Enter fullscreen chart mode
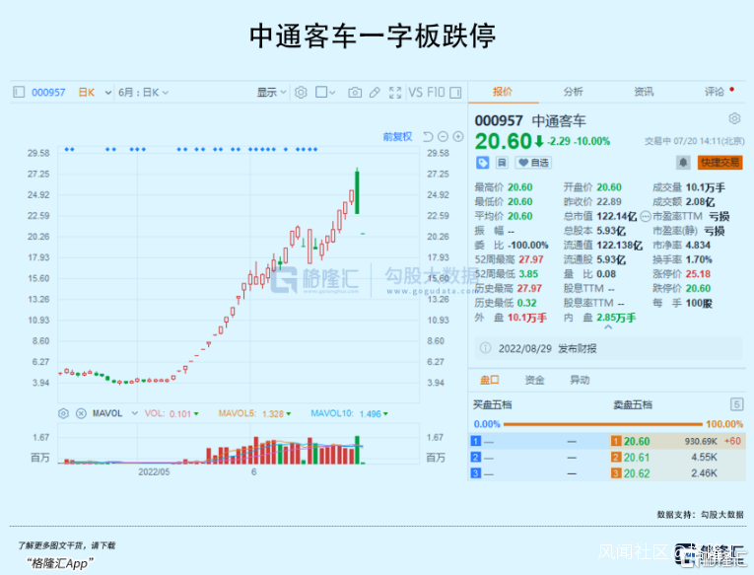The width and height of the screenshot is (754, 575). (x=395, y=92)
